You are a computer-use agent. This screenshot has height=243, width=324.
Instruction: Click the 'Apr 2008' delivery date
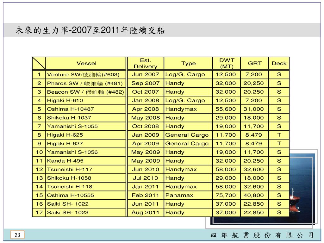point(146,109)
